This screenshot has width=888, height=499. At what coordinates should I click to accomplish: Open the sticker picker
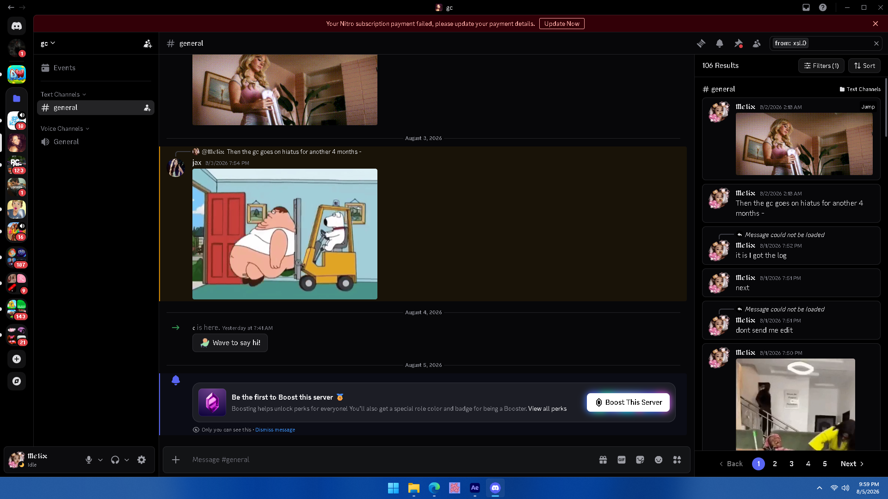coord(640,460)
